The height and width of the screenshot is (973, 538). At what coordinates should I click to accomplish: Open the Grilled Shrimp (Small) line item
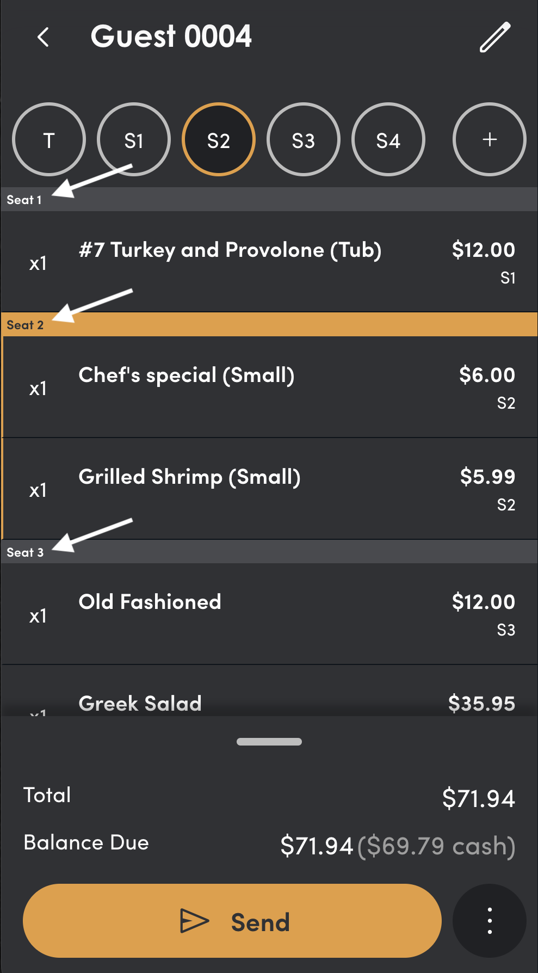tap(269, 489)
